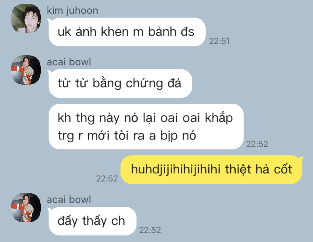Screen dimensions: 313x242
Task: Select the yellow "thiệt hả cốt" message bubble
Action: (211, 169)
